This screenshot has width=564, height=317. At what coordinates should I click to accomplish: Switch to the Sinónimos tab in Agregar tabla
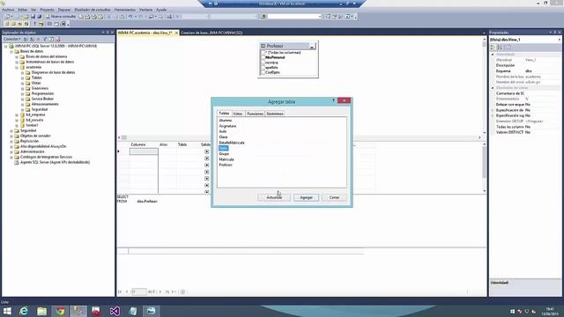pos(275,114)
